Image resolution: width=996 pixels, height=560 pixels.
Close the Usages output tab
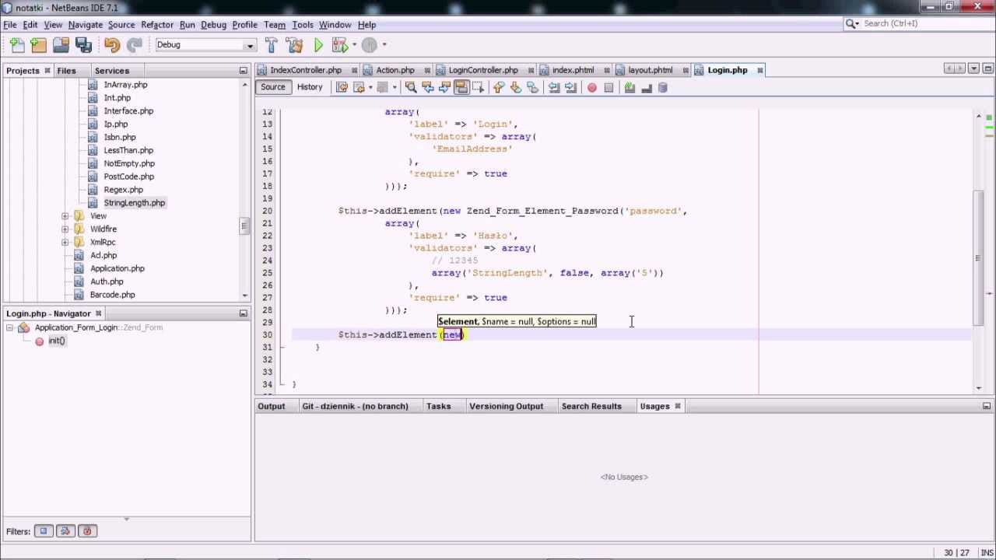[678, 407]
